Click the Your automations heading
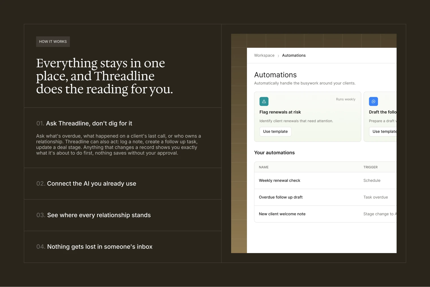This screenshot has height=287, width=430. click(274, 153)
